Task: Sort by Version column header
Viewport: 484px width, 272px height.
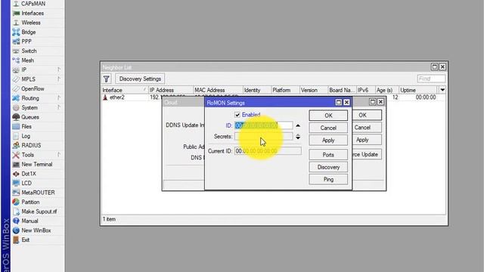Action: click(x=314, y=90)
